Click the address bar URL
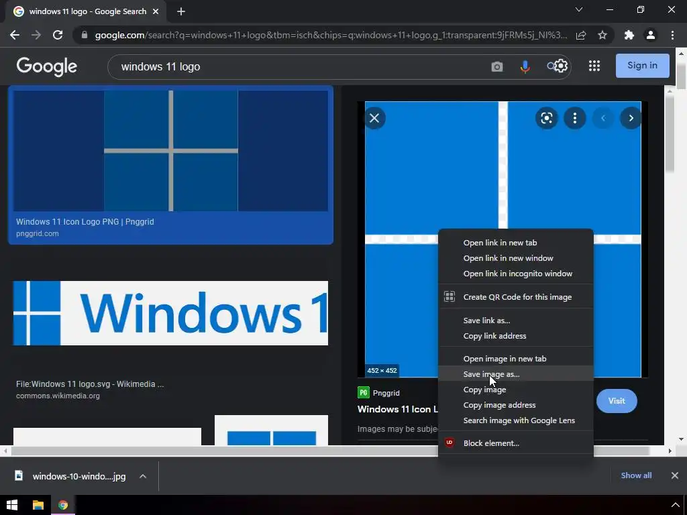Image resolution: width=687 pixels, height=515 pixels. [331, 35]
